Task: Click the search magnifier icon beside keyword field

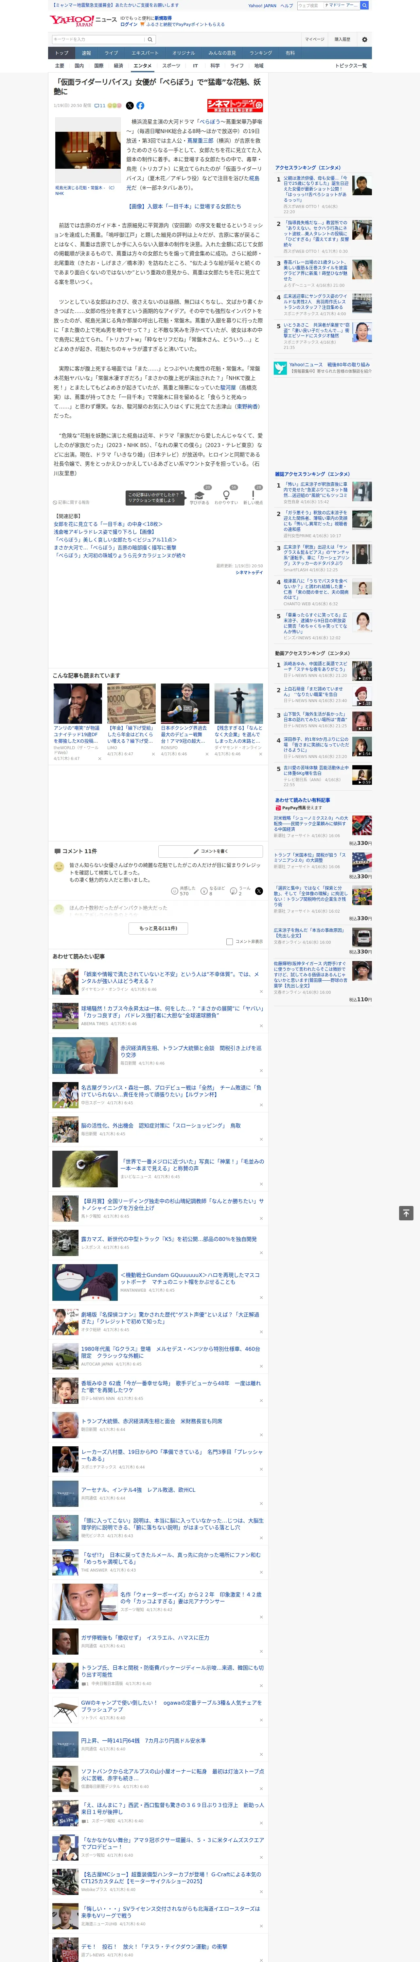Action: coord(149,39)
